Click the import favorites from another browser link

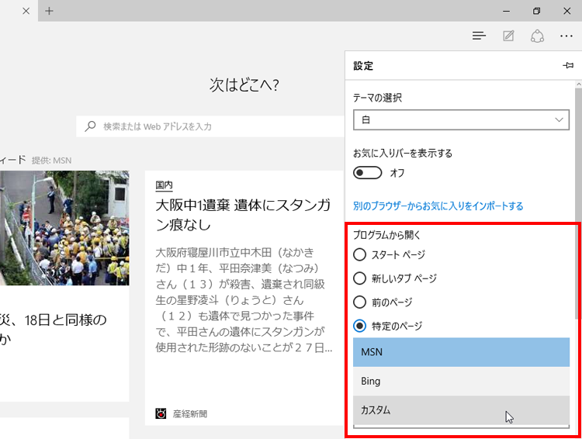(438, 206)
